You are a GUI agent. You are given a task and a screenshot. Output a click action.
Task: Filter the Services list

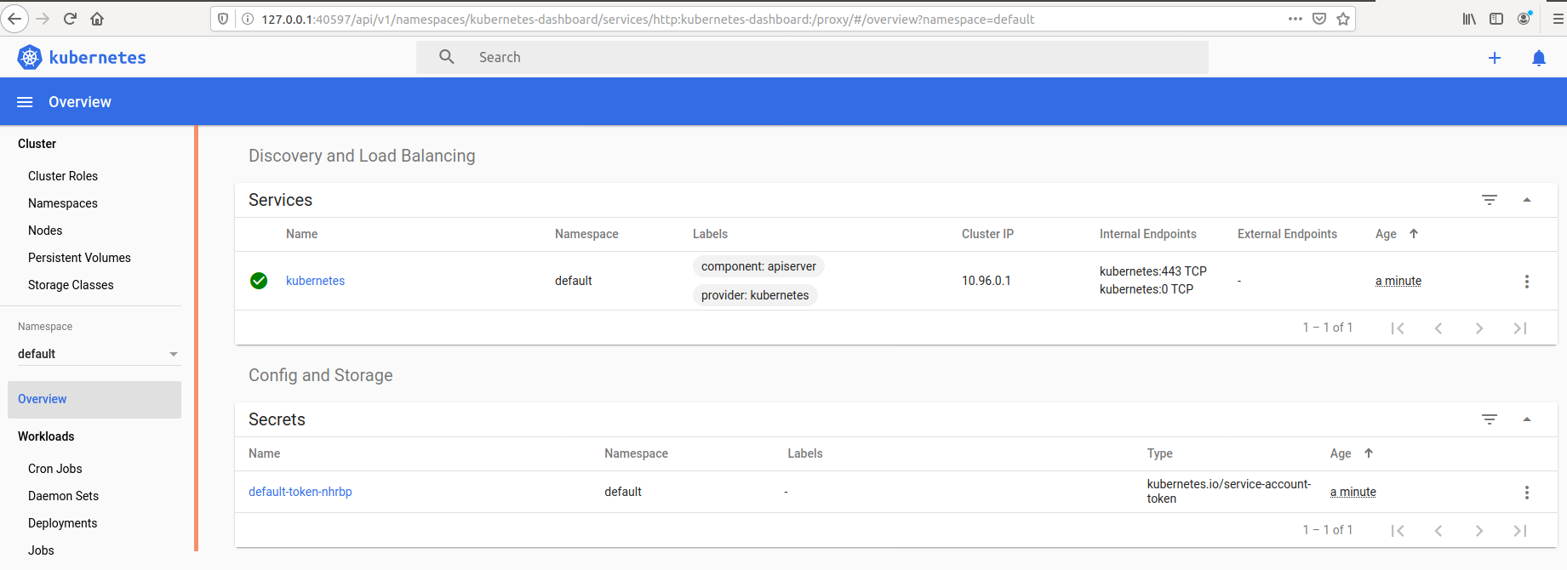(1490, 200)
